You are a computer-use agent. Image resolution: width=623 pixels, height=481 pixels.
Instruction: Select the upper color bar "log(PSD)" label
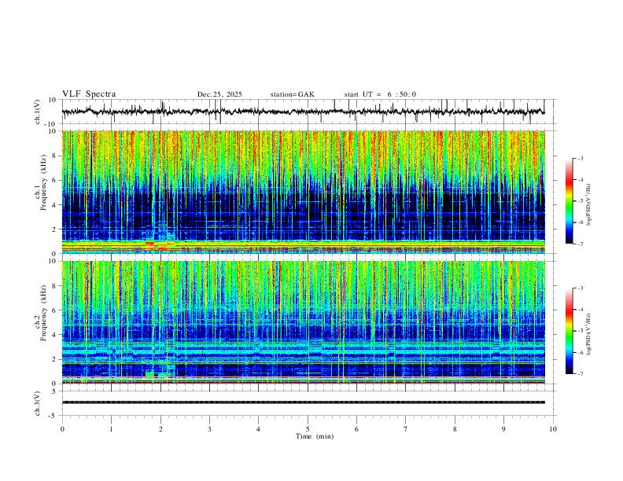tap(589, 204)
